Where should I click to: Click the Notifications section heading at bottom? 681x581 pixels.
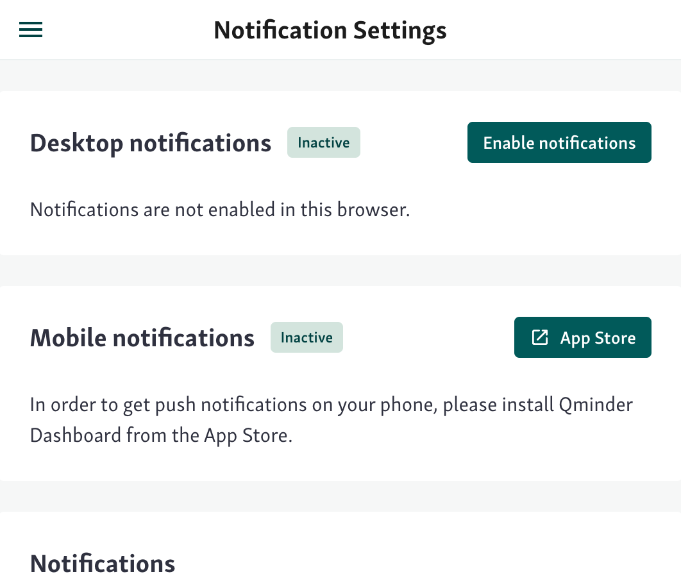103,563
